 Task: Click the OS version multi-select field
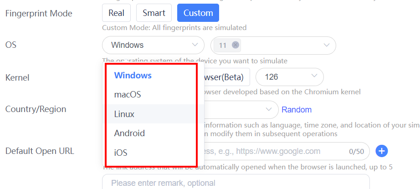tap(273, 45)
